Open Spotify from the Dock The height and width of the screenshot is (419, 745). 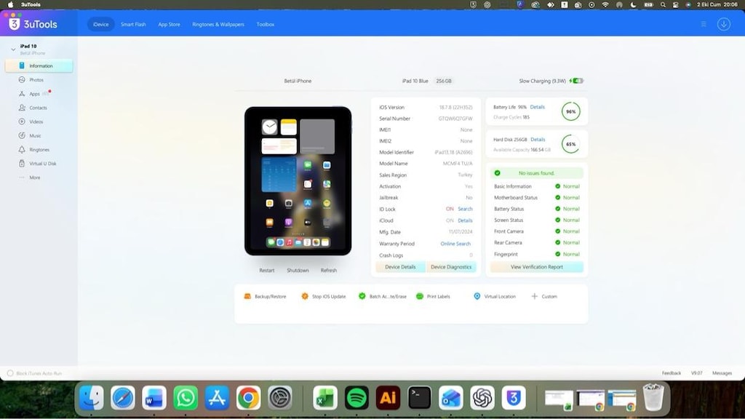click(356, 398)
